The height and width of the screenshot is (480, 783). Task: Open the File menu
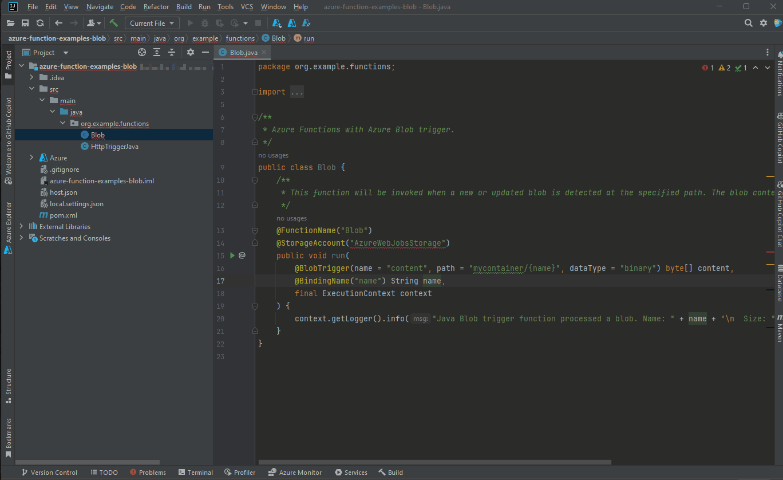(x=33, y=7)
